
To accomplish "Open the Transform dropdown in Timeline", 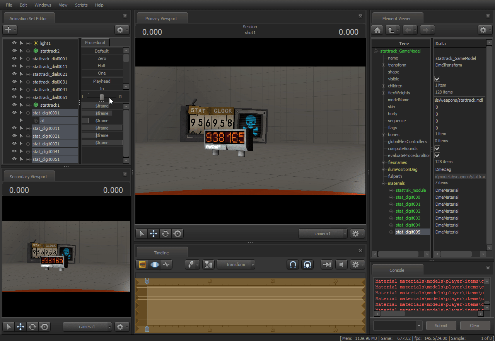I will (x=236, y=264).
